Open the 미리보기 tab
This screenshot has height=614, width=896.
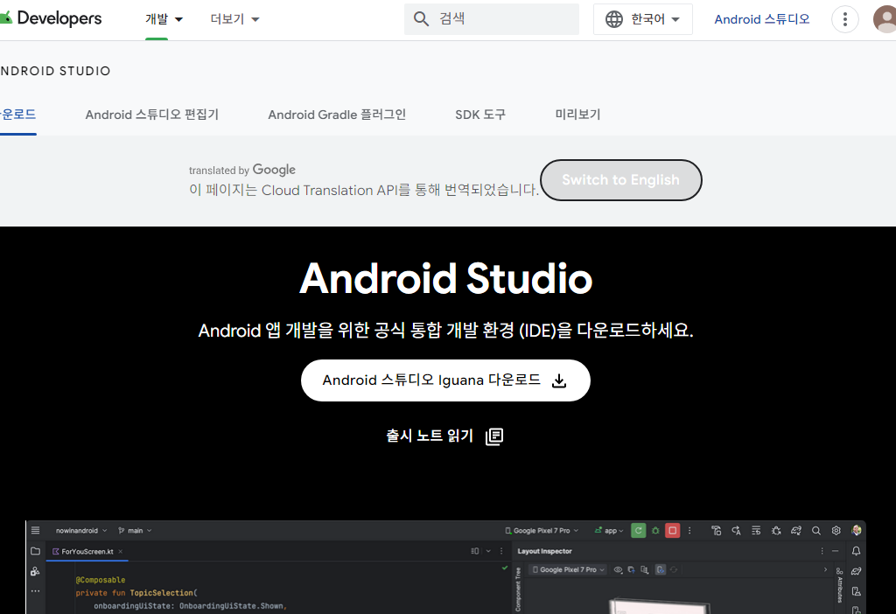577,115
